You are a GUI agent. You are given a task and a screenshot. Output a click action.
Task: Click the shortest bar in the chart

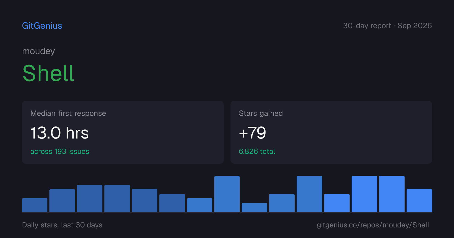tap(254, 208)
